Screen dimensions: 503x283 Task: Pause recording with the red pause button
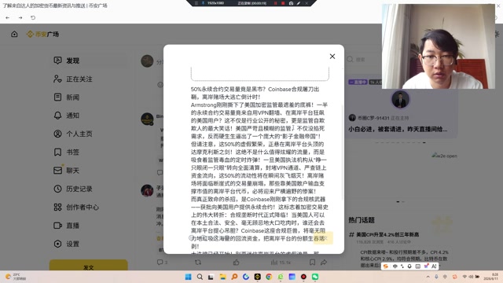click(275, 3)
